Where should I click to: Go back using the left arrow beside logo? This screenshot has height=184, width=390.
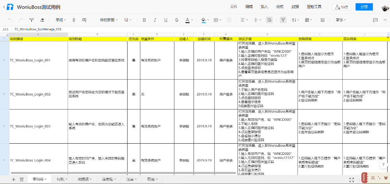tap(4, 7)
